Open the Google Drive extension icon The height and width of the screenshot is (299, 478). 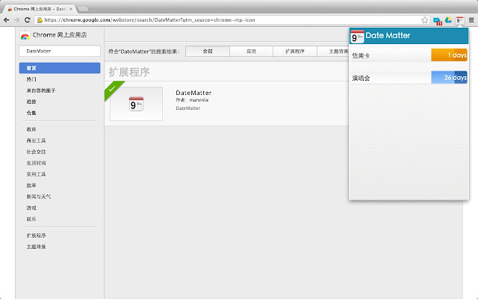tap(448, 20)
